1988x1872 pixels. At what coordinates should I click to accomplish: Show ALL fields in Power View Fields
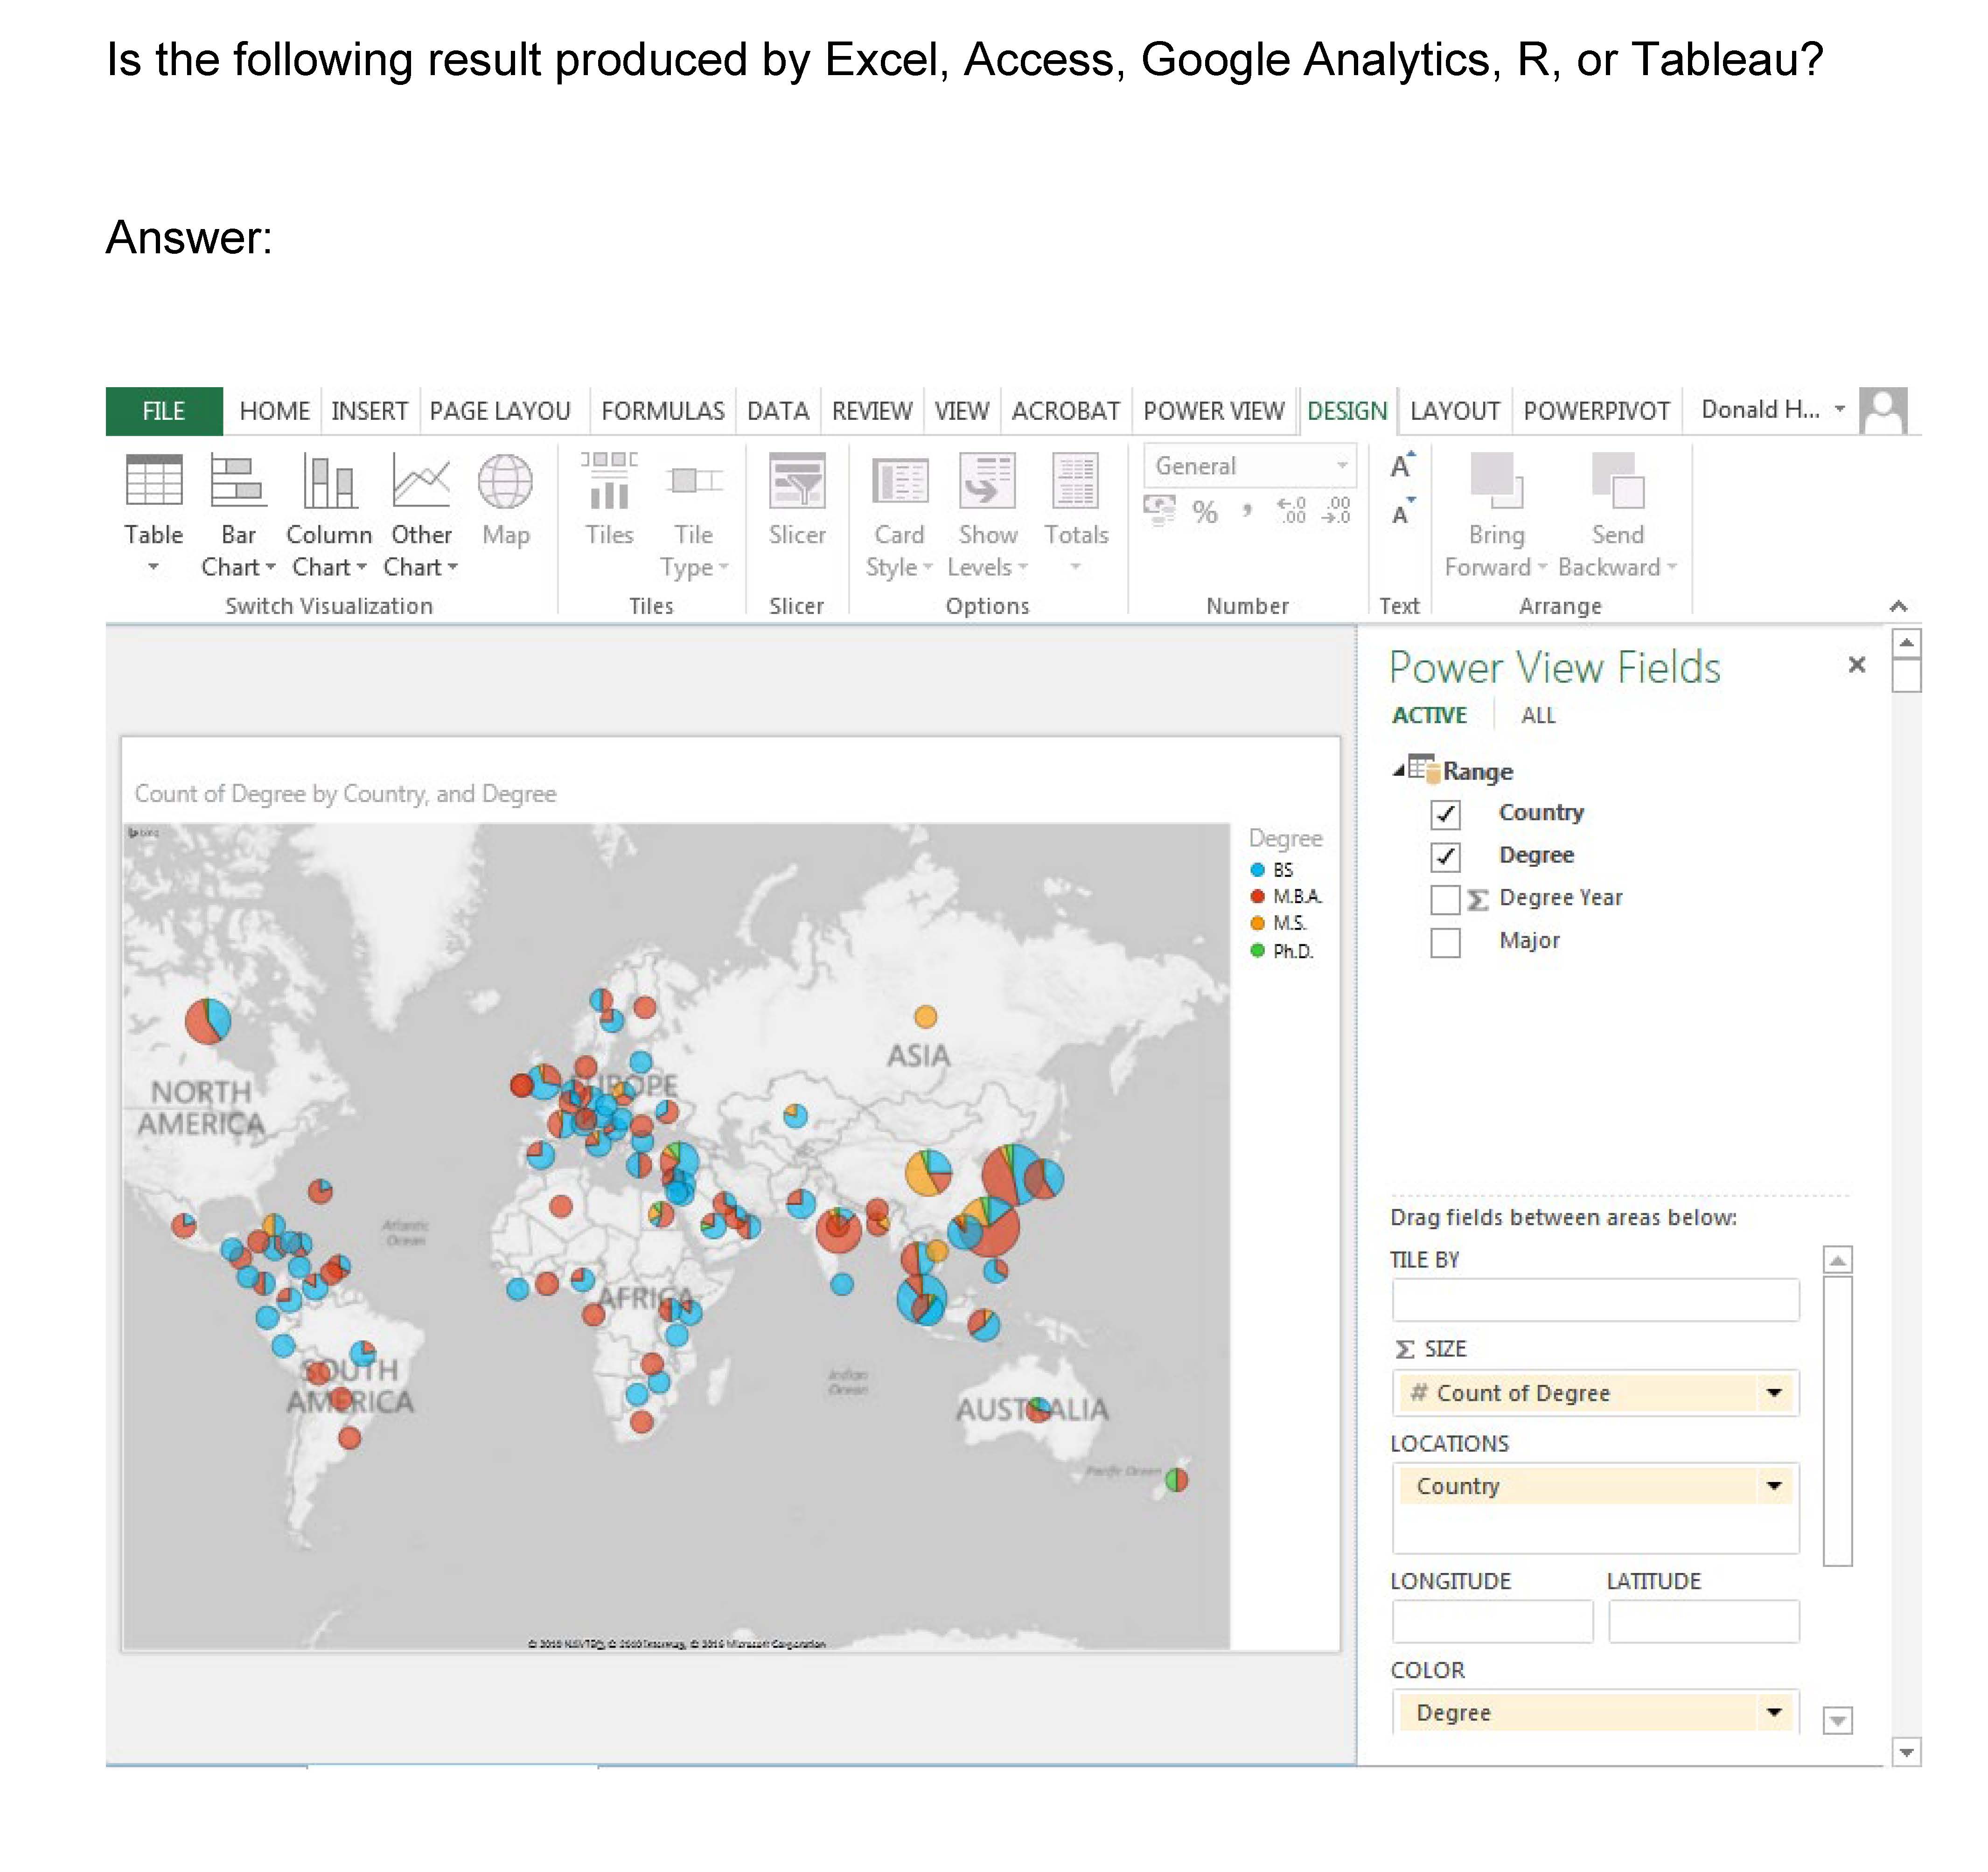click(1537, 716)
